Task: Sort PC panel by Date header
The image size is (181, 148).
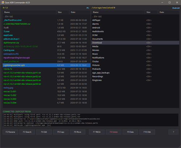Action: tap(80, 12)
